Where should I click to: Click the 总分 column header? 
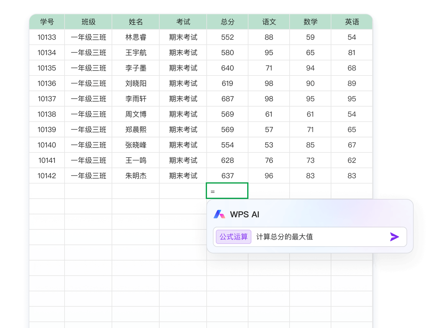227,22
